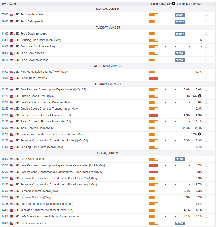216x227 pixels.
Task: Click the Consensus column header
Action: pyautogui.click(x=183, y=4)
